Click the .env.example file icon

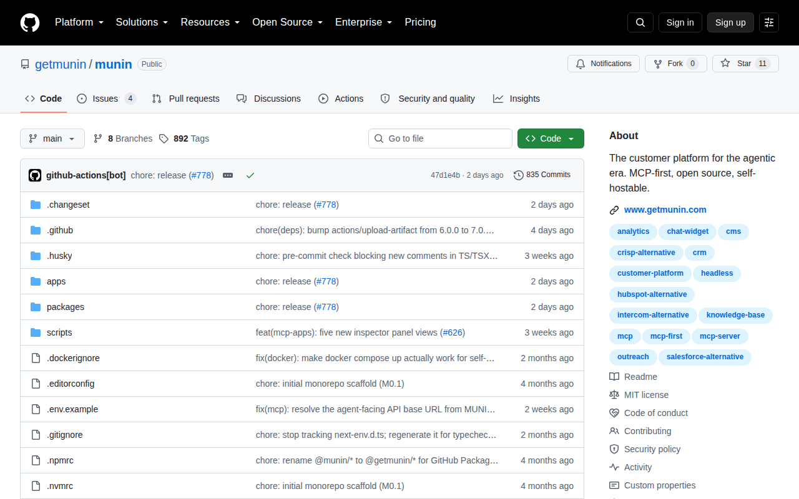[36, 409]
